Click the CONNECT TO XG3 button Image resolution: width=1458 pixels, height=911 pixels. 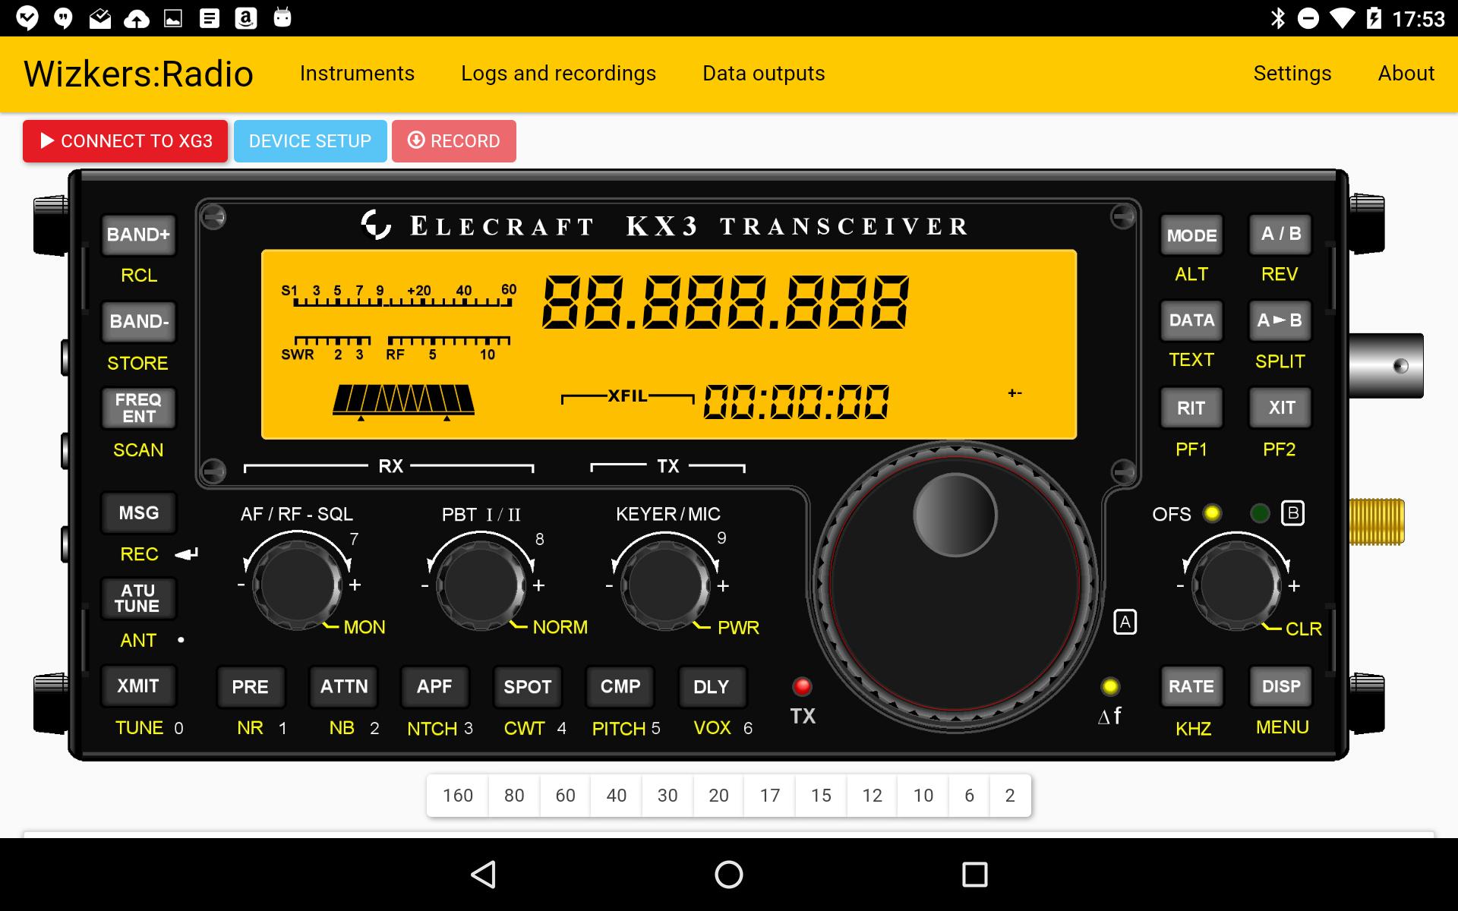(125, 141)
